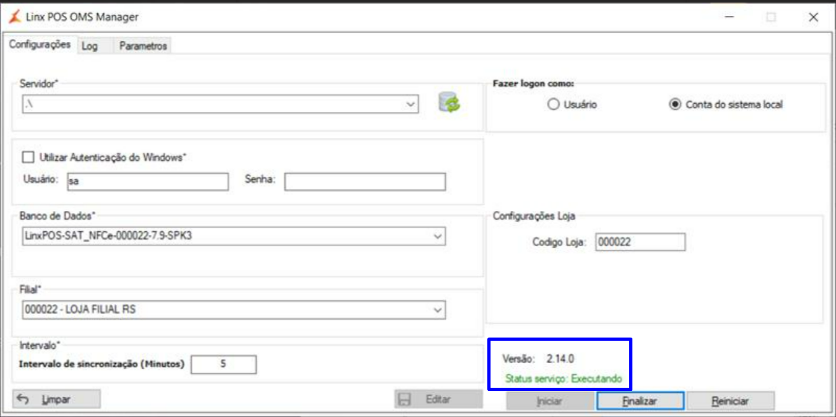
Task: Focus the Usuário input field
Action: point(146,181)
